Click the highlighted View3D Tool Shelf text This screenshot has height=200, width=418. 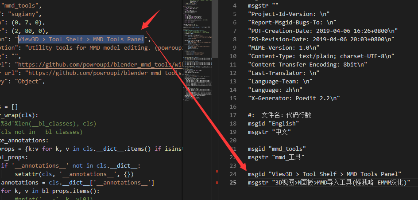tap(81, 39)
